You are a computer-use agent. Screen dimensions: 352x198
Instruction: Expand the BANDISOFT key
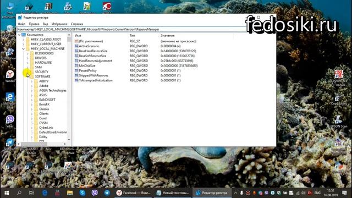pyautogui.click(x=32, y=100)
